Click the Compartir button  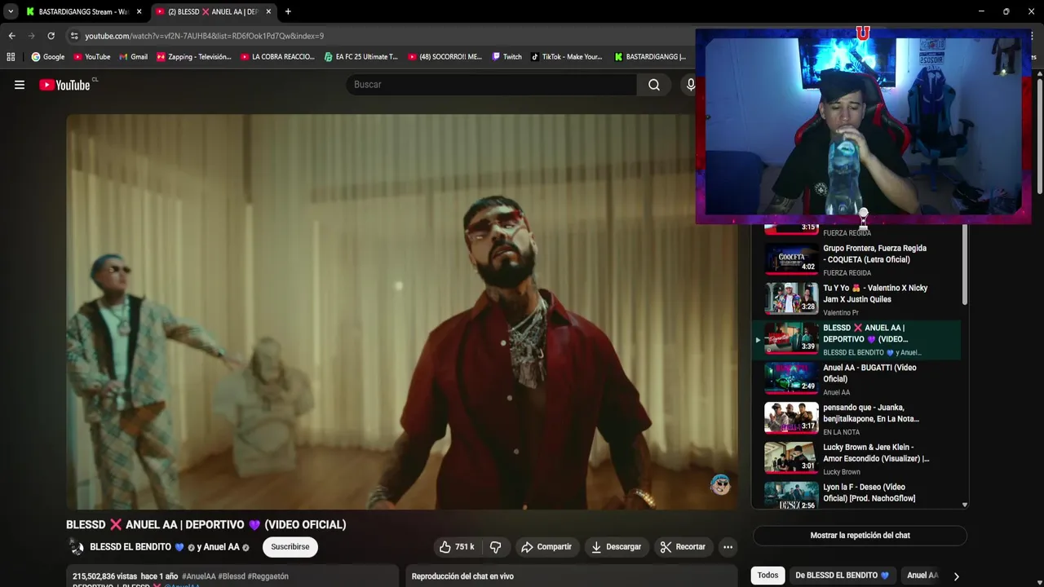546,547
